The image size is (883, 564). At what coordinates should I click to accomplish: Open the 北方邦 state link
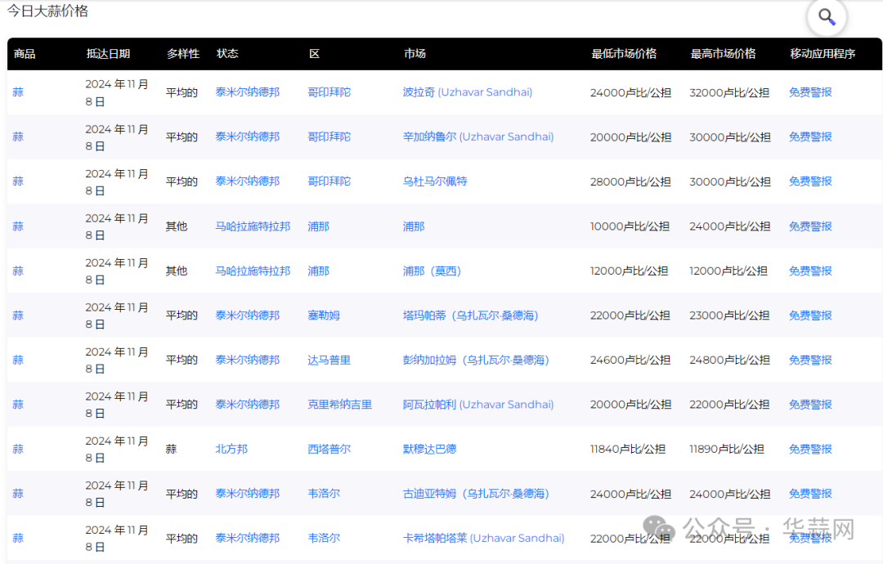pos(231,449)
